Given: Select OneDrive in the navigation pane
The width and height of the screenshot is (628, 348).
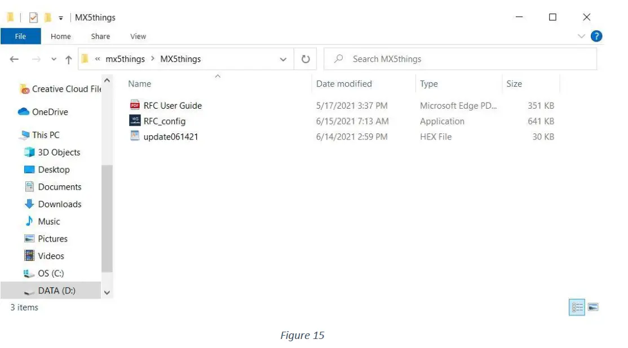Looking at the screenshot, I should point(43,112).
